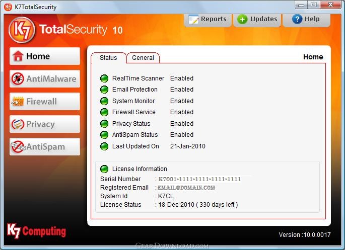The image size is (345, 250).
Task: Click the green plus Updates icon
Action: [242, 20]
